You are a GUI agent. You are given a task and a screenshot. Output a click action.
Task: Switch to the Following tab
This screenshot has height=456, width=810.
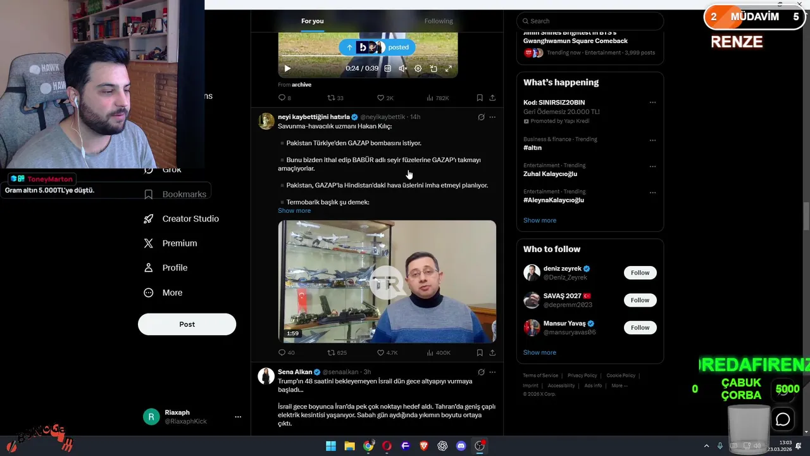pos(439,21)
